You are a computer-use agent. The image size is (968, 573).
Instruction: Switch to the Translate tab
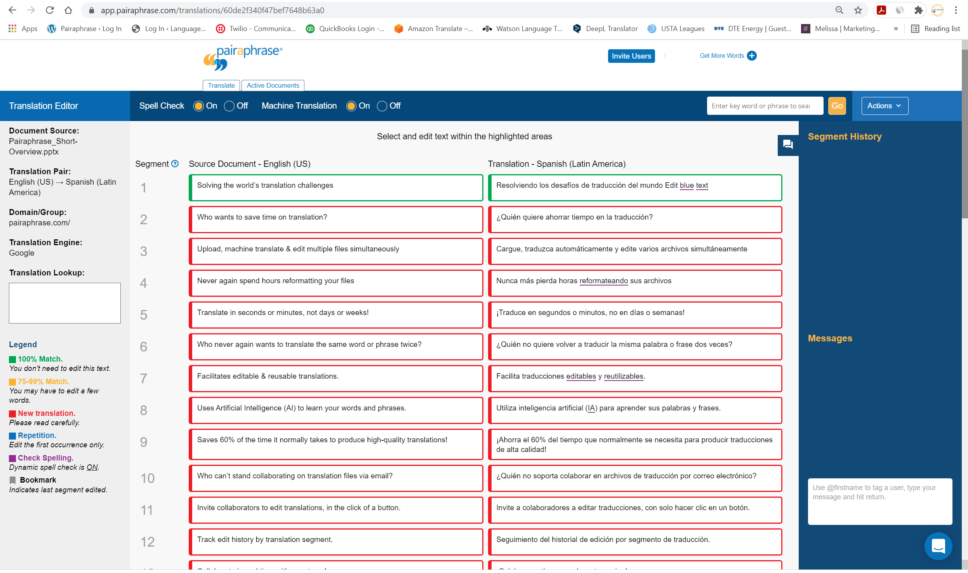[221, 85]
